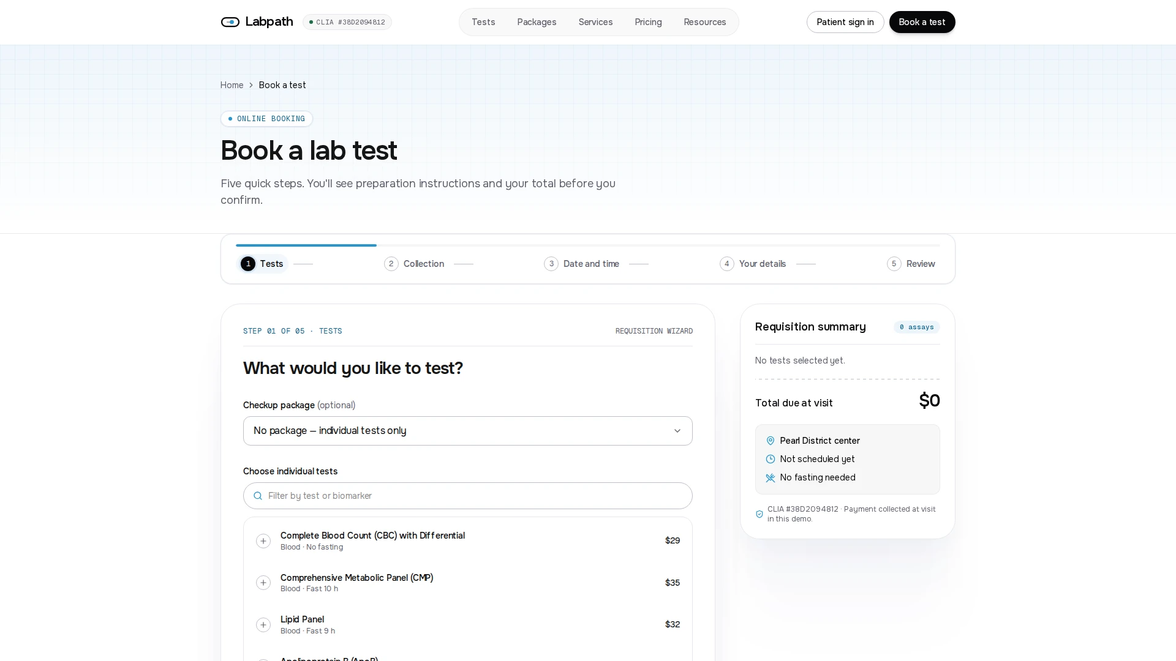Open the Tests navigation menu
The image size is (1176, 661).
483,22
